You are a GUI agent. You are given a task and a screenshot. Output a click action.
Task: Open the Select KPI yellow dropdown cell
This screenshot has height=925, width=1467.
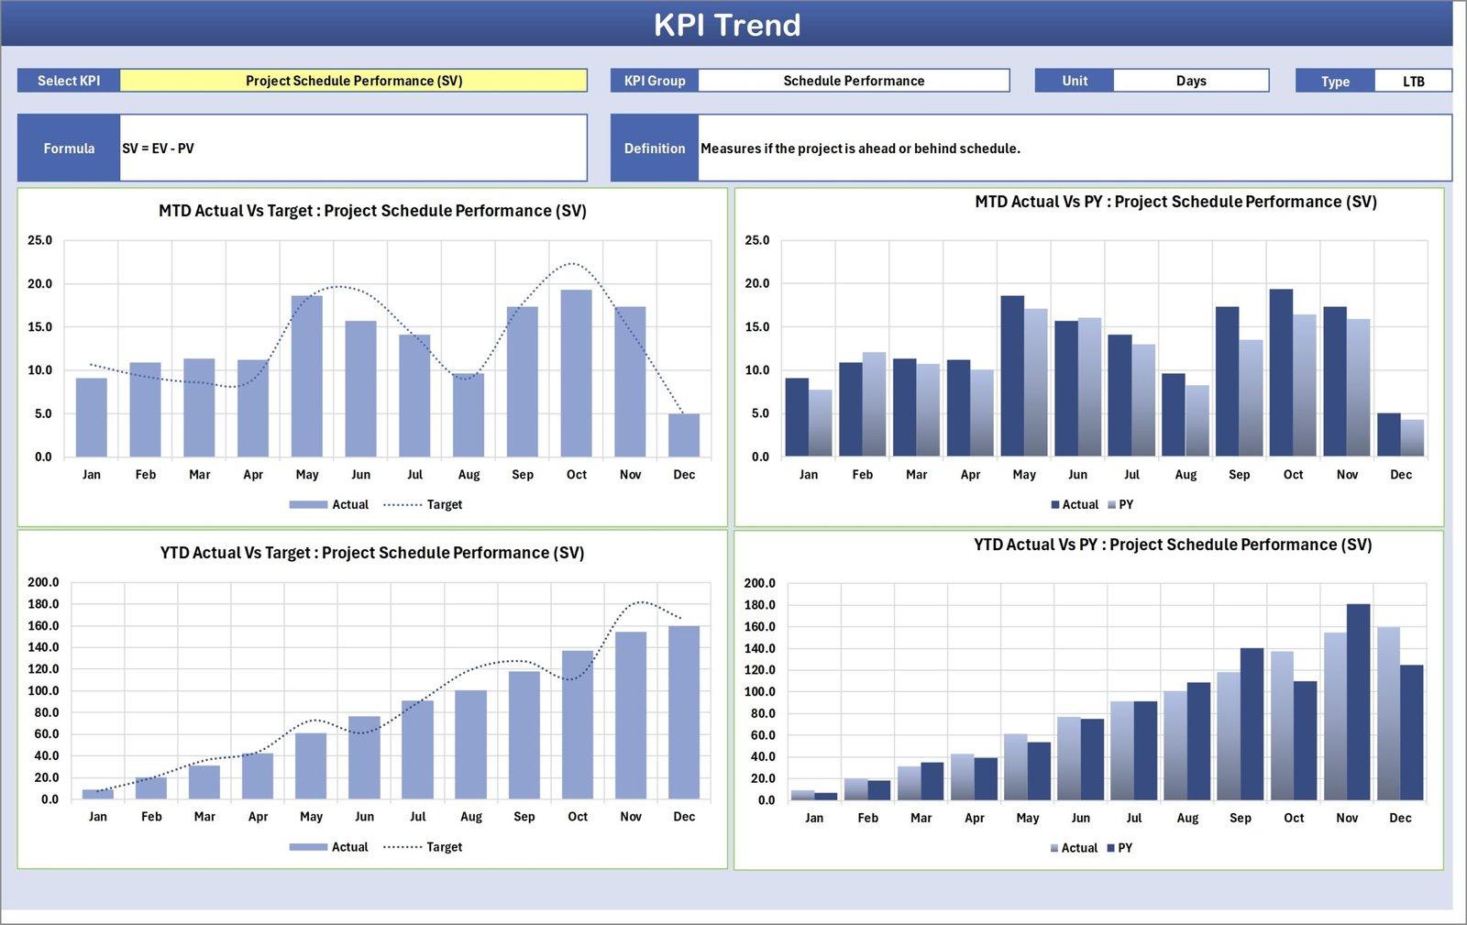[x=353, y=81]
